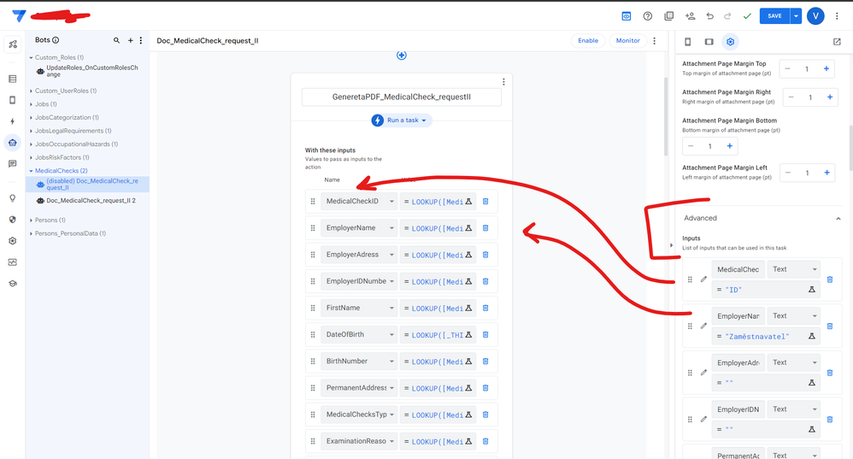Open the Security shield icon in sidebar
The image size is (853, 459).
(13, 220)
